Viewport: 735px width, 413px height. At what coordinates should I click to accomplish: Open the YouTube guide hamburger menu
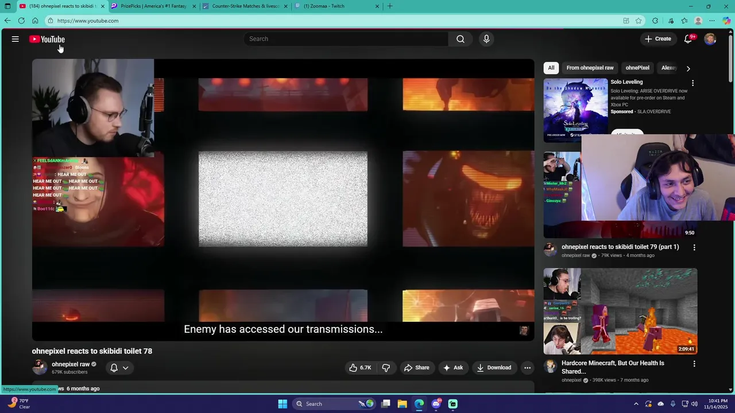[x=16, y=39]
